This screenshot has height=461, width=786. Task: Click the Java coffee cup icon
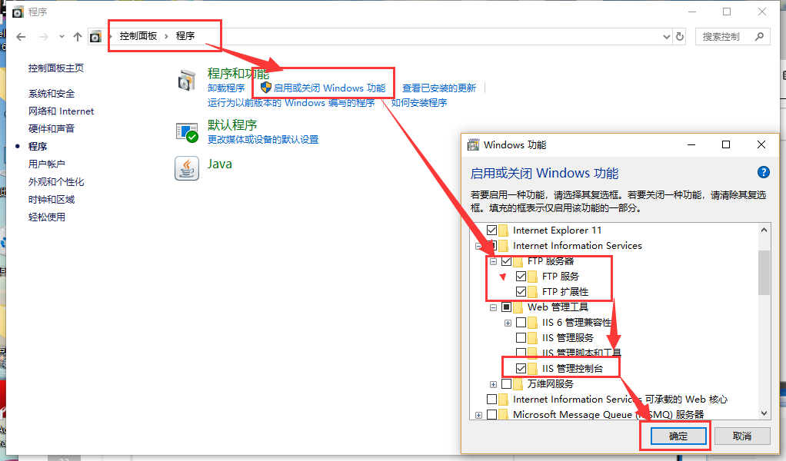point(187,168)
